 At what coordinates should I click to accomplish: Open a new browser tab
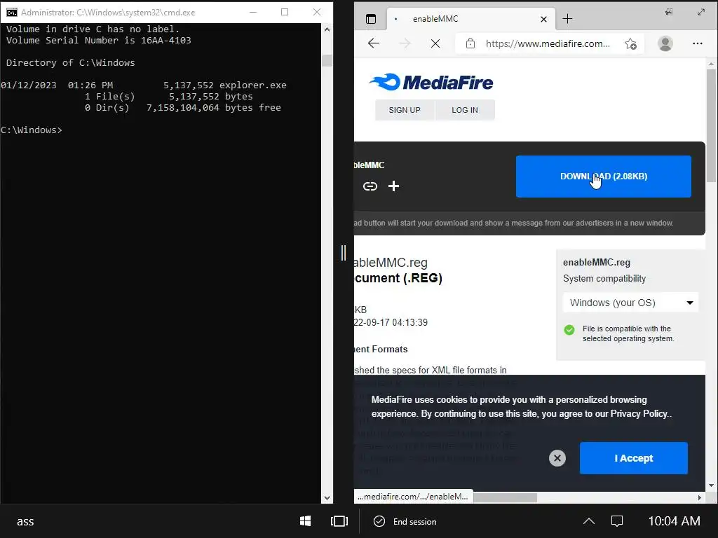click(x=567, y=19)
